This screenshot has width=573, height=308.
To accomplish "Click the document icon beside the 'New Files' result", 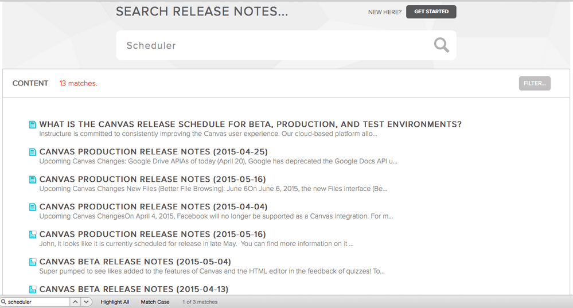I will (33, 180).
